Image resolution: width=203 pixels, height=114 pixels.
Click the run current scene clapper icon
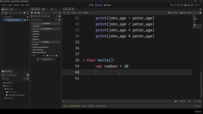[185, 5]
